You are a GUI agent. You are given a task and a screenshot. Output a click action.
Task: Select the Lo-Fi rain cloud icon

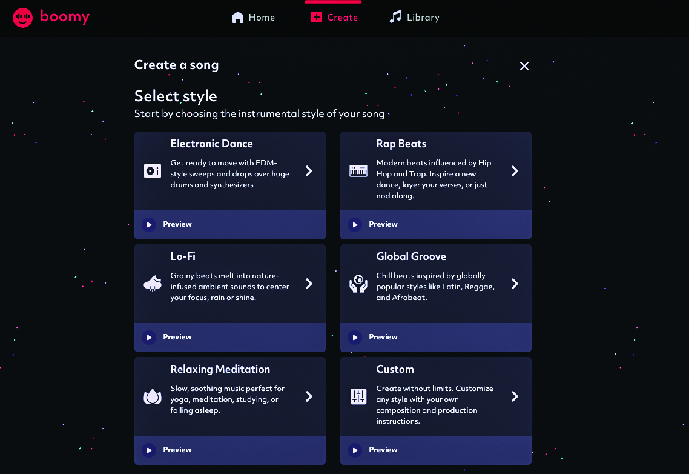pyautogui.click(x=153, y=284)
